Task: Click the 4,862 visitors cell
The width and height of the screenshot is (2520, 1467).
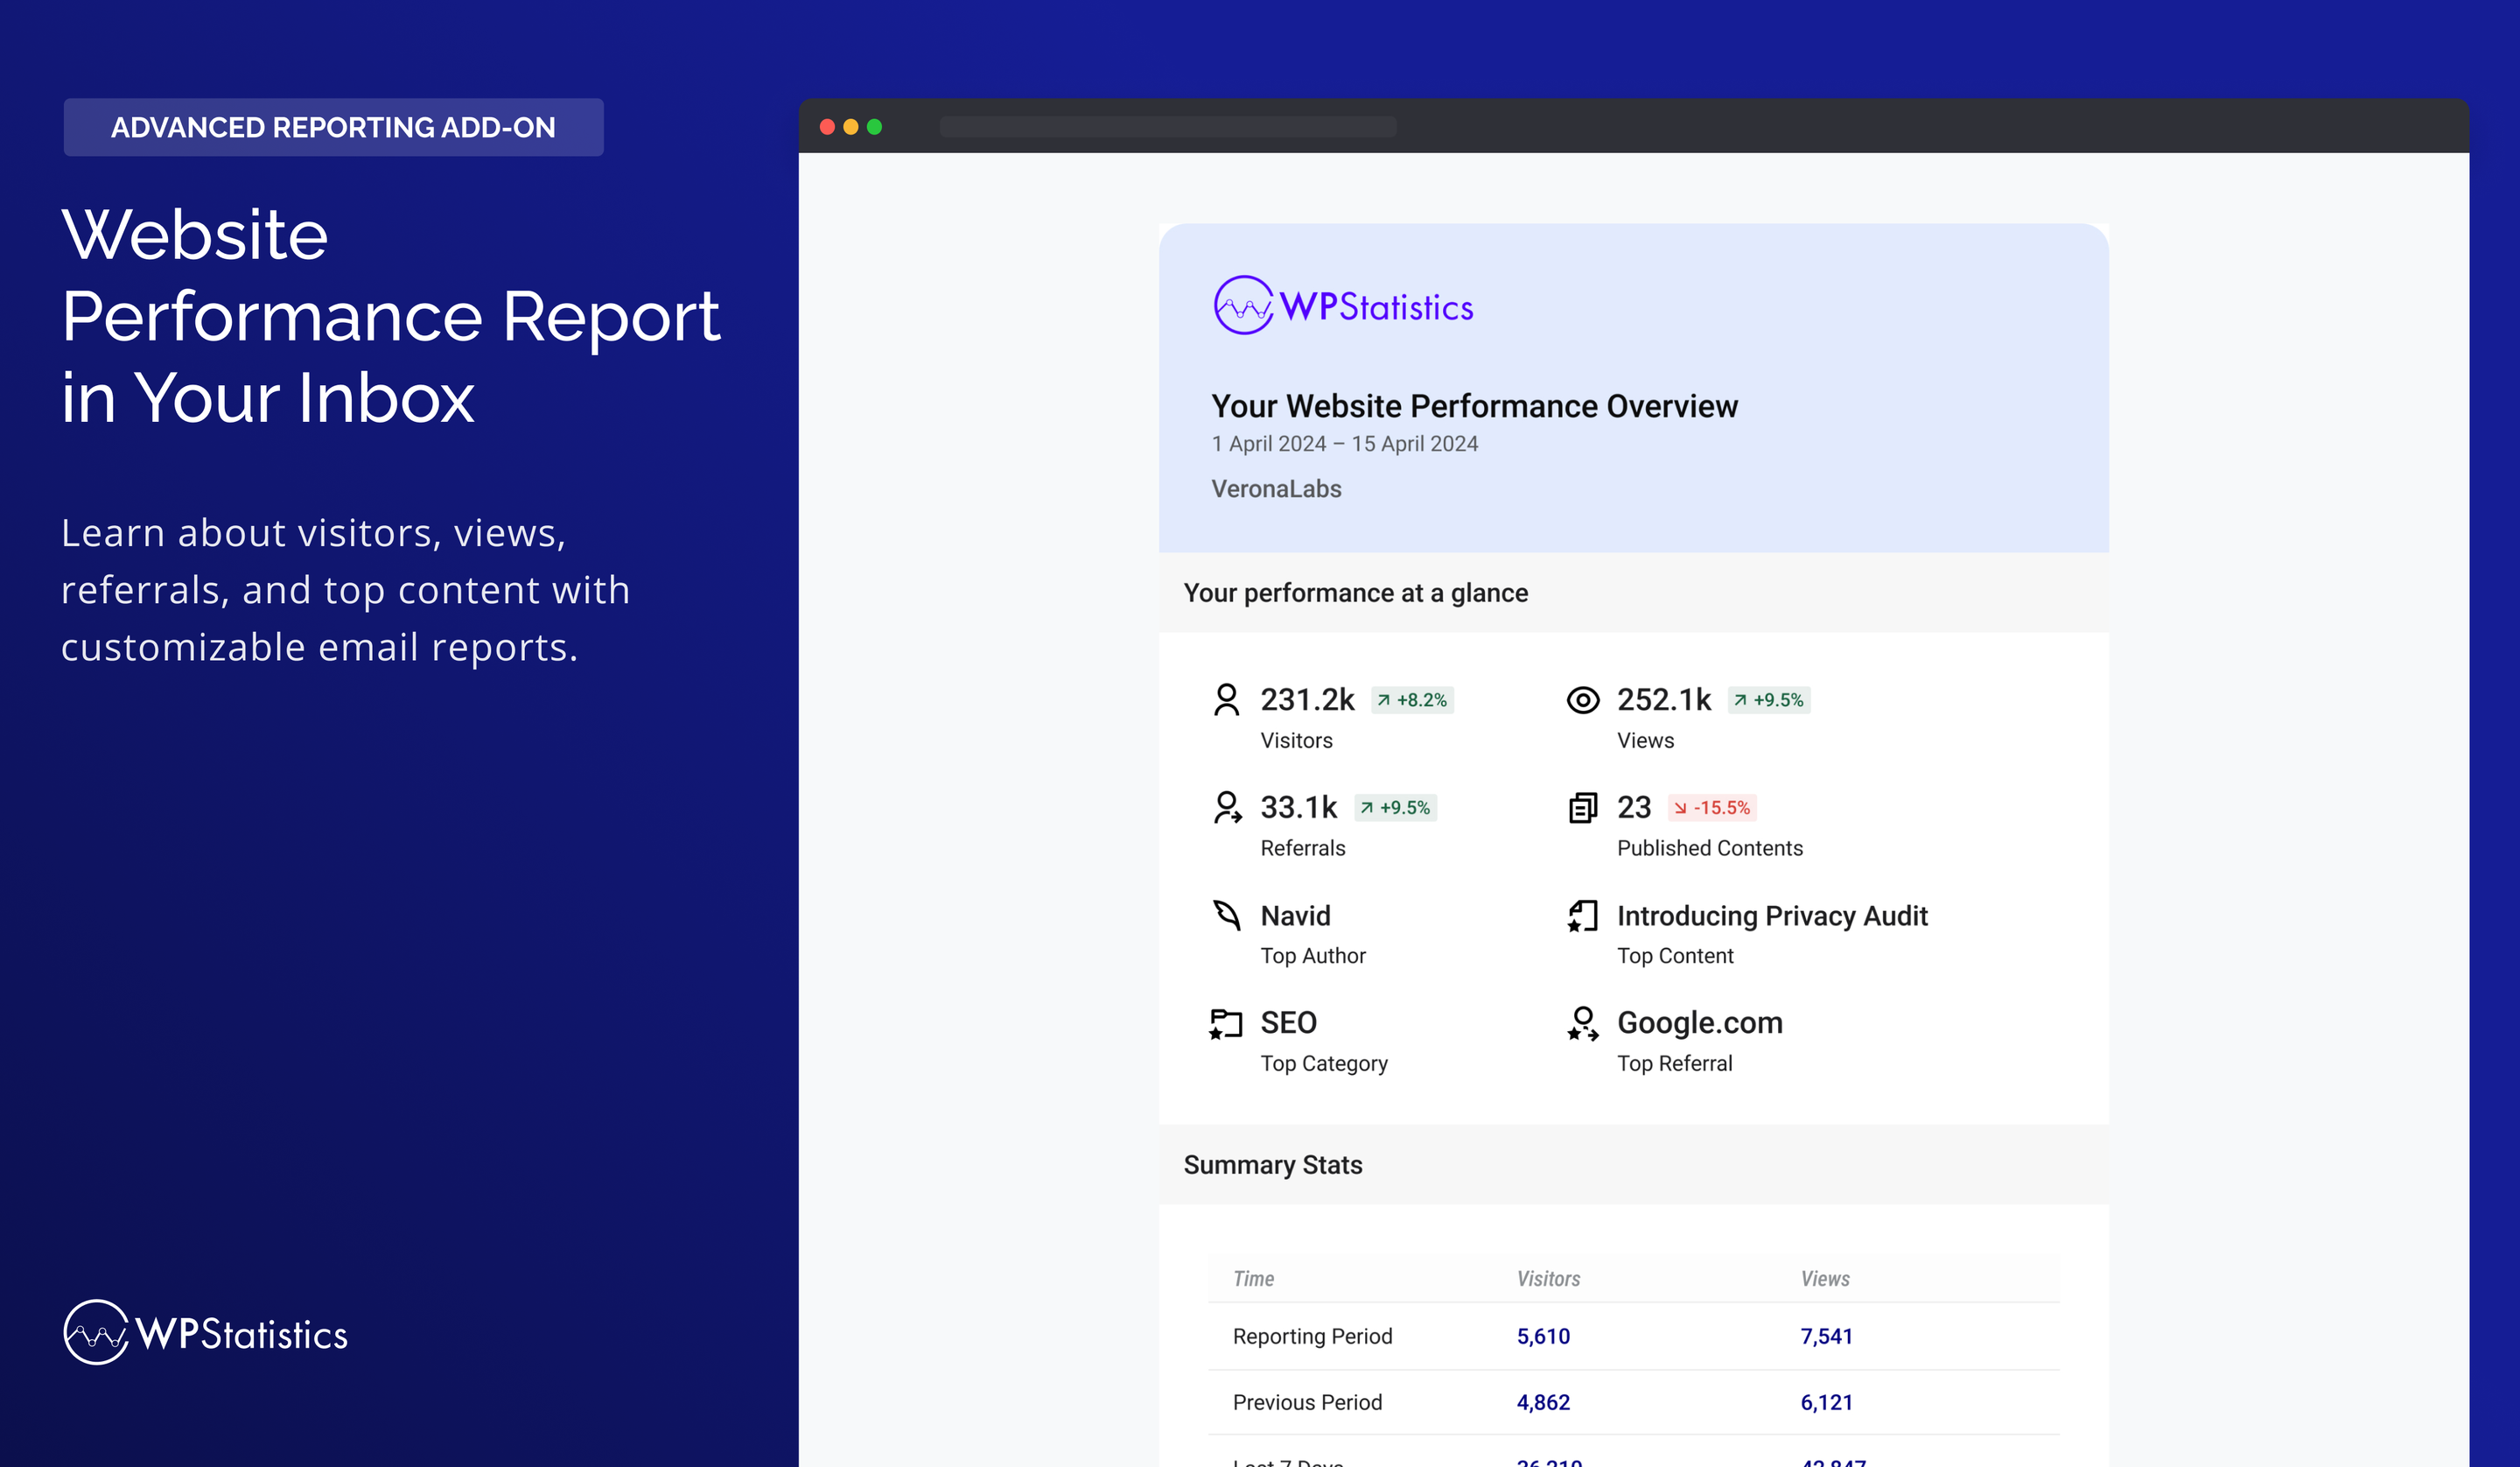Action: click(x=1543, y=1402)
